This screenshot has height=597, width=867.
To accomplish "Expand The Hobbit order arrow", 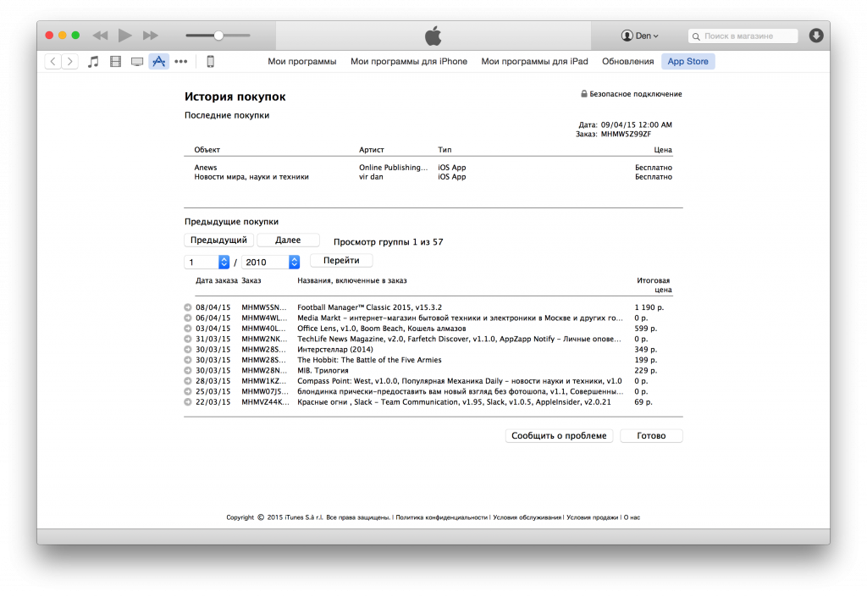I will (x=188, y=360).
